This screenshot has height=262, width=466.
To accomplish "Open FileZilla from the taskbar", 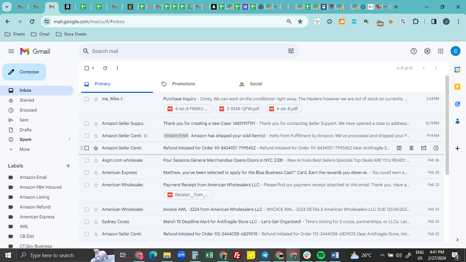I will click(237, 255).
